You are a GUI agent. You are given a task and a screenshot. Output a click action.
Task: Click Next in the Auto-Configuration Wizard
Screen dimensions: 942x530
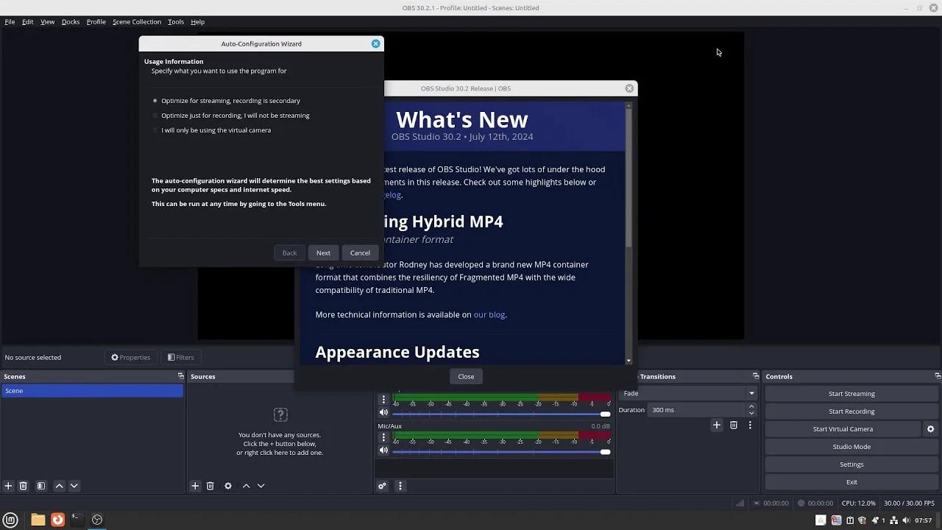click(x=323, y=252)
